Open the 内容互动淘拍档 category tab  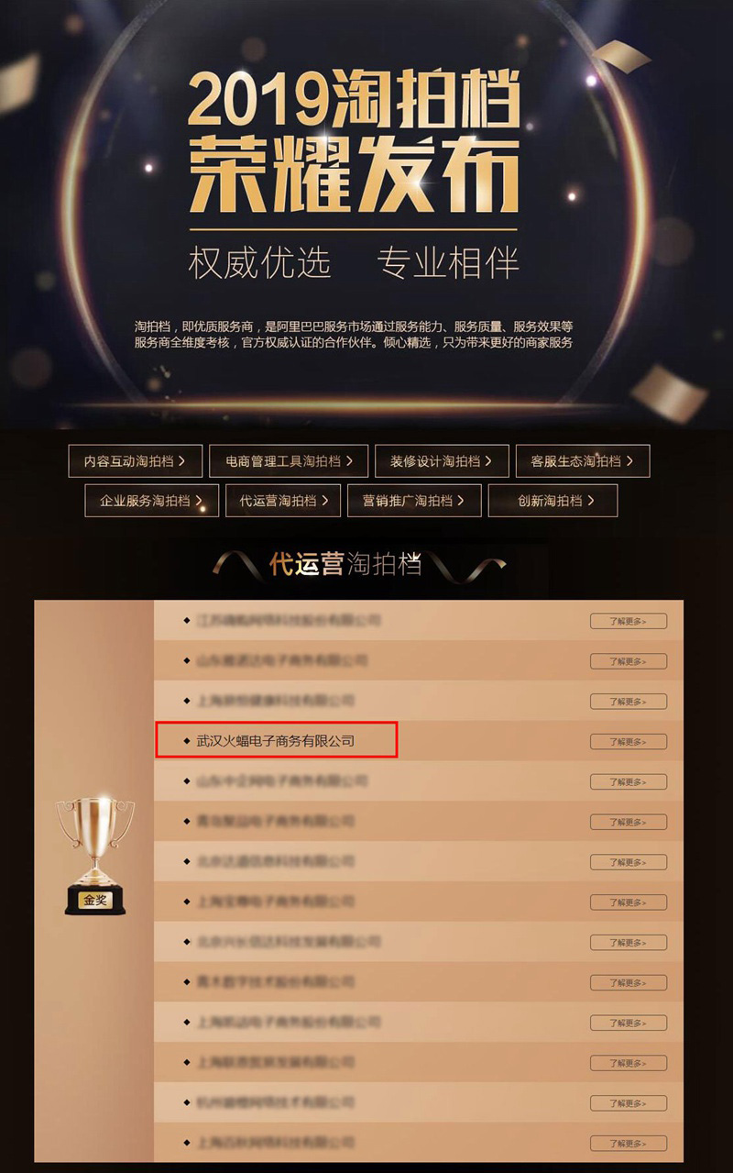pos(136,461)
